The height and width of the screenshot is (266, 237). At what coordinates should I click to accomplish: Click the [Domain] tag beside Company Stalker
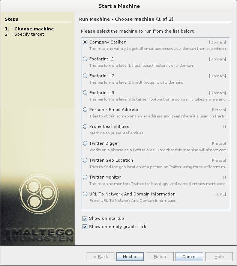(217, 42)
